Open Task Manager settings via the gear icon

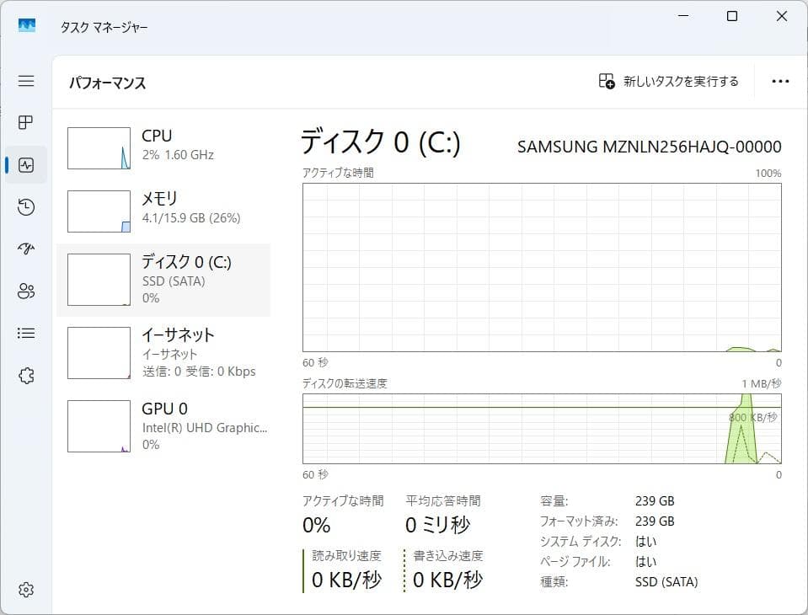(x=25, y=589)
